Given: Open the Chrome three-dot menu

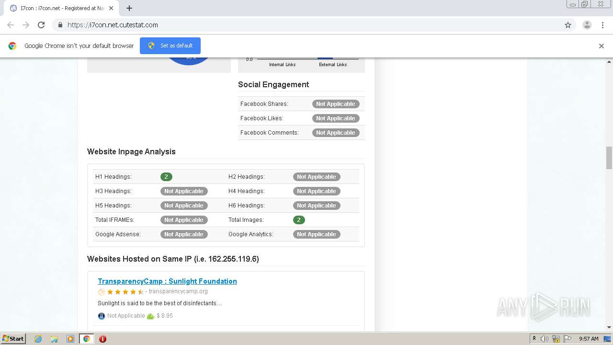Looking at the screenshot, I should [x=602, y=25].
